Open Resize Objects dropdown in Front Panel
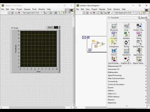150x112 pixels. coord(56,13)
